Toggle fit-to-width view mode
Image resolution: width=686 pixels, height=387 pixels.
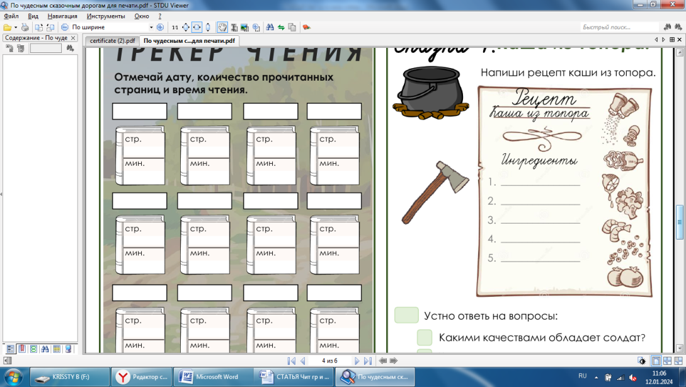click(197, 27)
